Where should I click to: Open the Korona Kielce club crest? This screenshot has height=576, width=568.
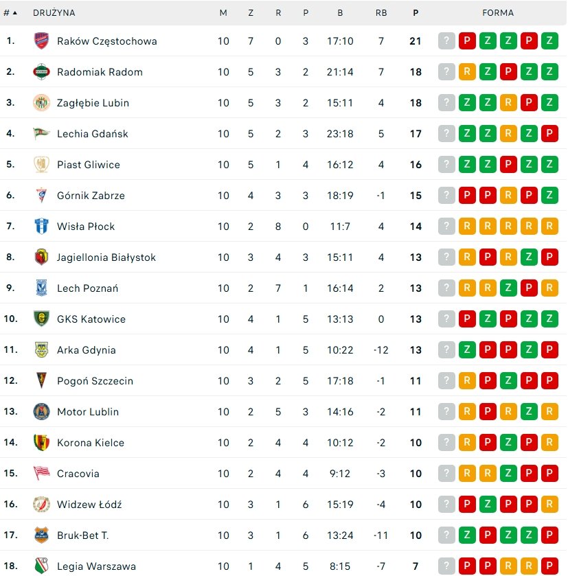point(41,443)
